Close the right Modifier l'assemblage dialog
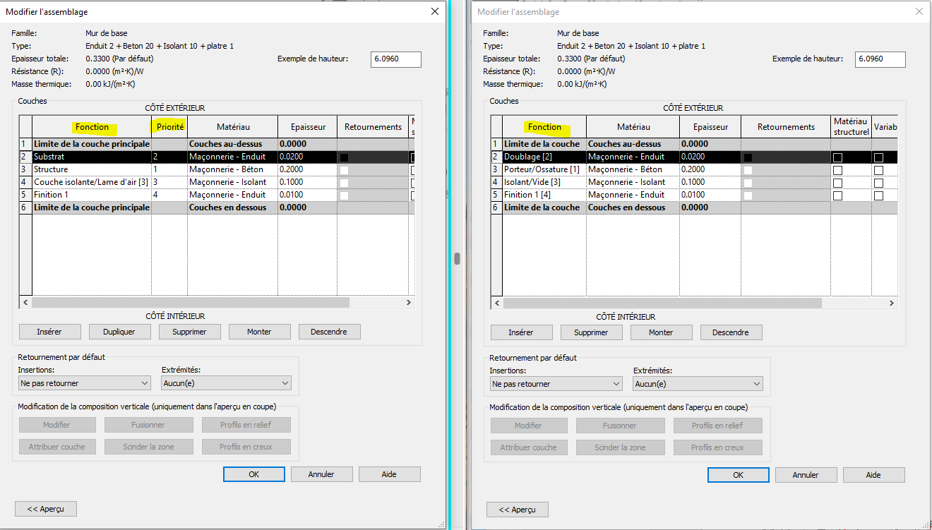 919,11
